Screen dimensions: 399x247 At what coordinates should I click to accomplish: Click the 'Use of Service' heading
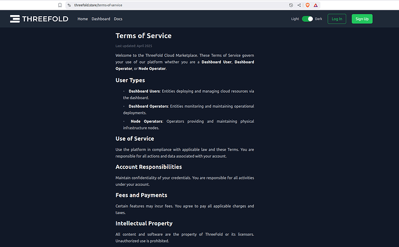(135, 139)
